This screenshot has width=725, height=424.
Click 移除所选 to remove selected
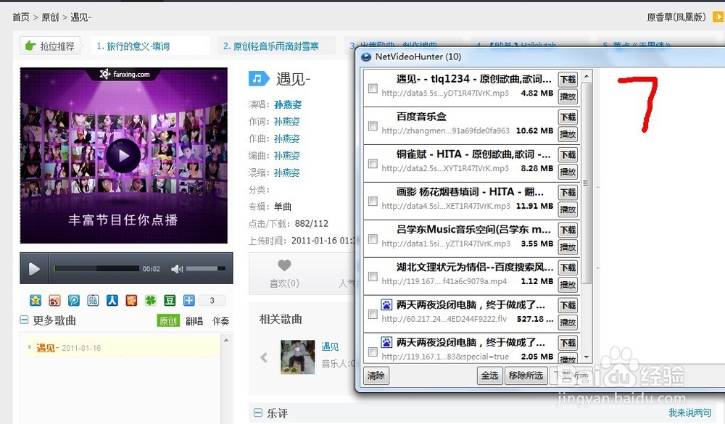[526, 375]
